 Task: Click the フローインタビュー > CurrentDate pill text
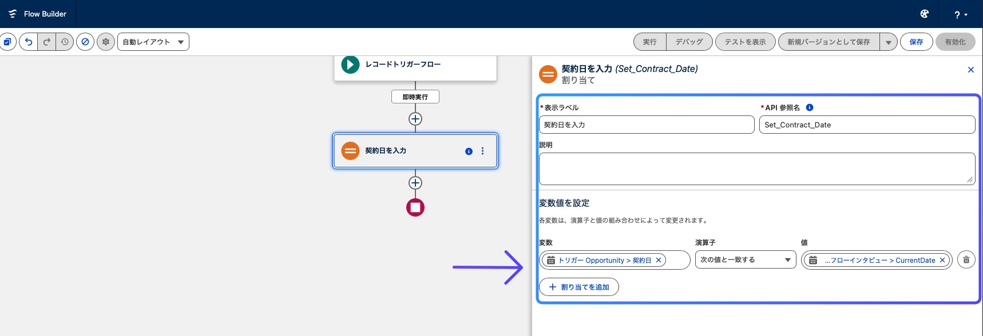pyautogui.click(x=880, y=260)
